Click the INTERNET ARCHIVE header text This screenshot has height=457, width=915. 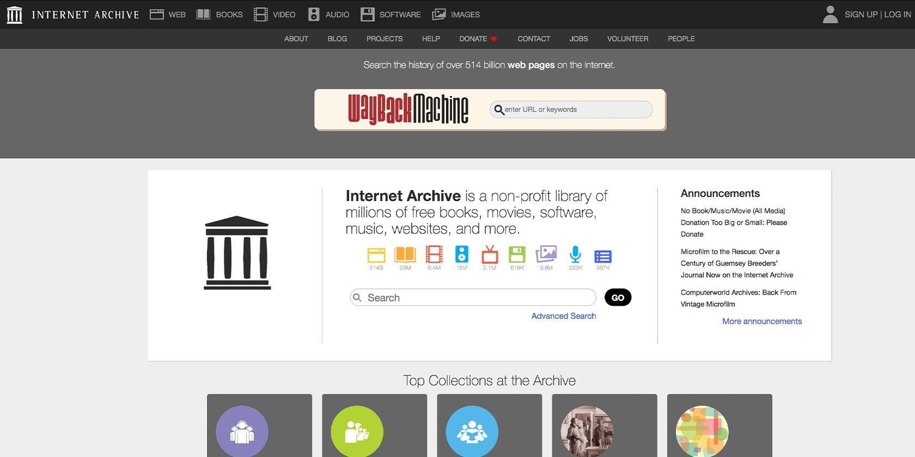(x=86, y=15)
